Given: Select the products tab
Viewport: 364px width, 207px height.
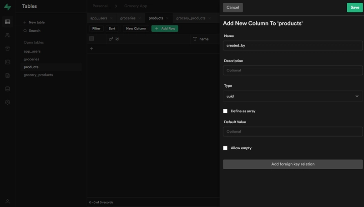Looking at the screenshot, I should pos(156,18).
